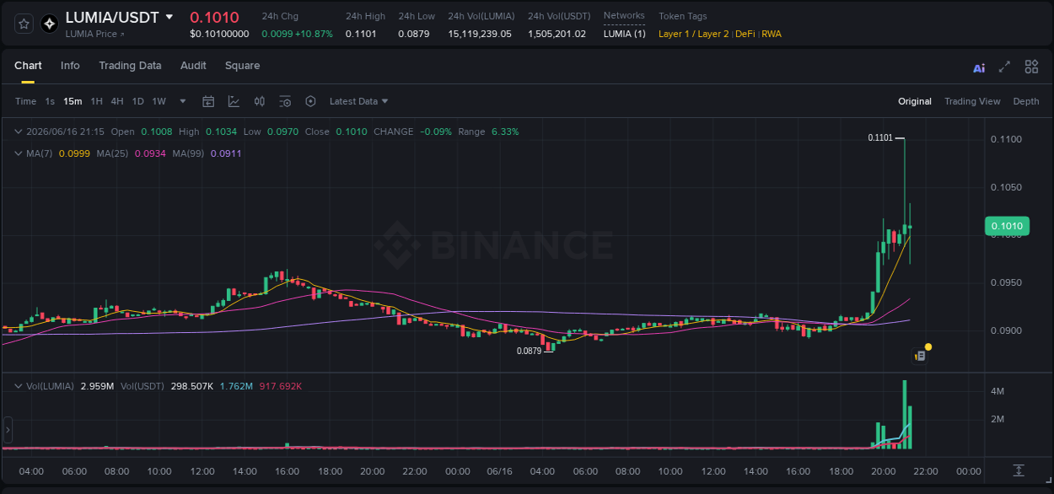This screenshot has height=494, width=1054.
Task: Click the 24h Vol(USDT) value 1,505,201.02
Action: click(557, 34)
